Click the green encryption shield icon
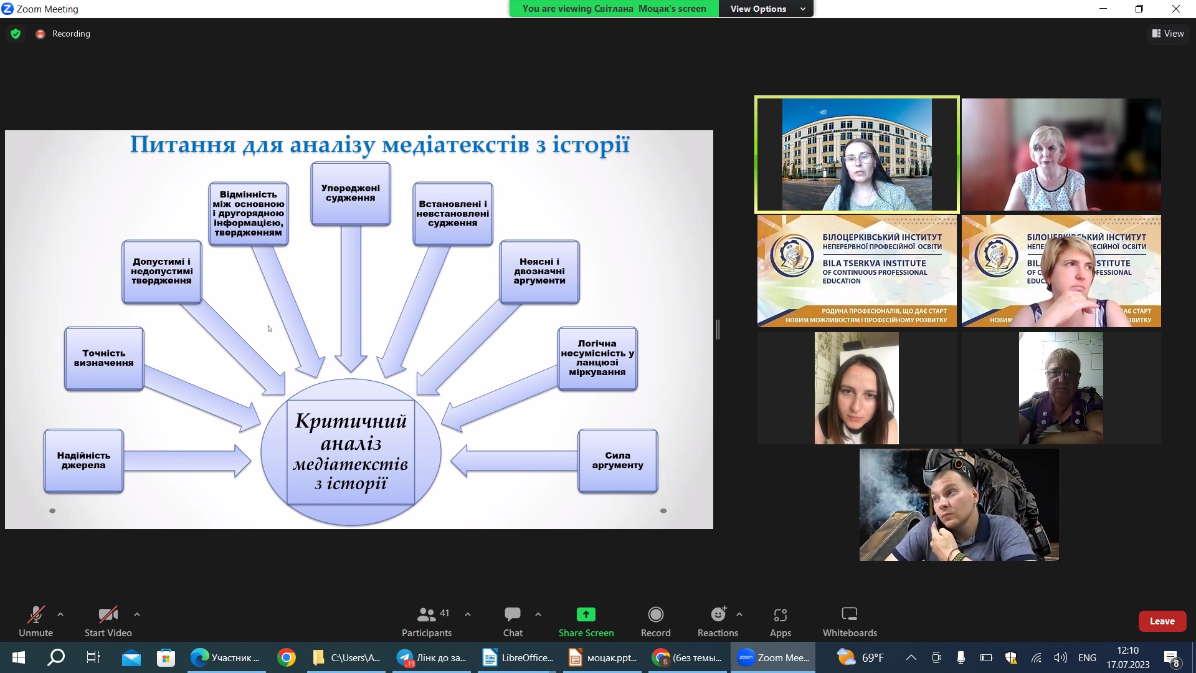 [16, 34]
